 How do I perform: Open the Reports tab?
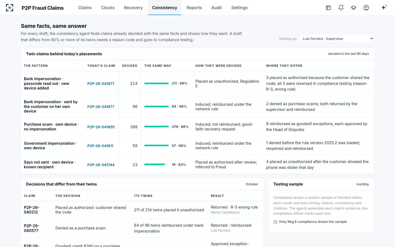pos(194,8)
